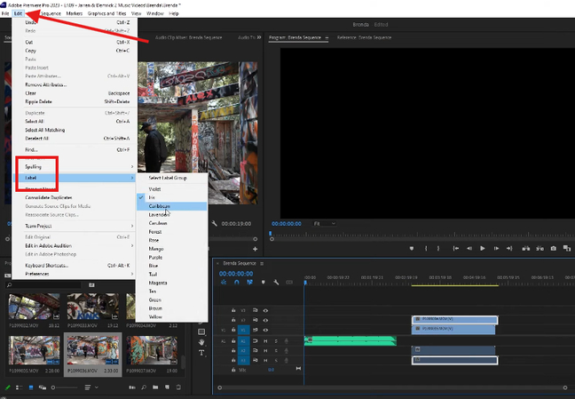
Task: Click Mark Out button in Program monitor
Action: click(438, 248)
